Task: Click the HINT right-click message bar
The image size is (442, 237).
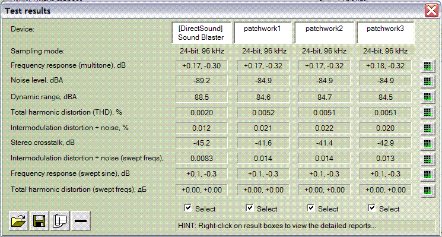Action: coord(305,226)
